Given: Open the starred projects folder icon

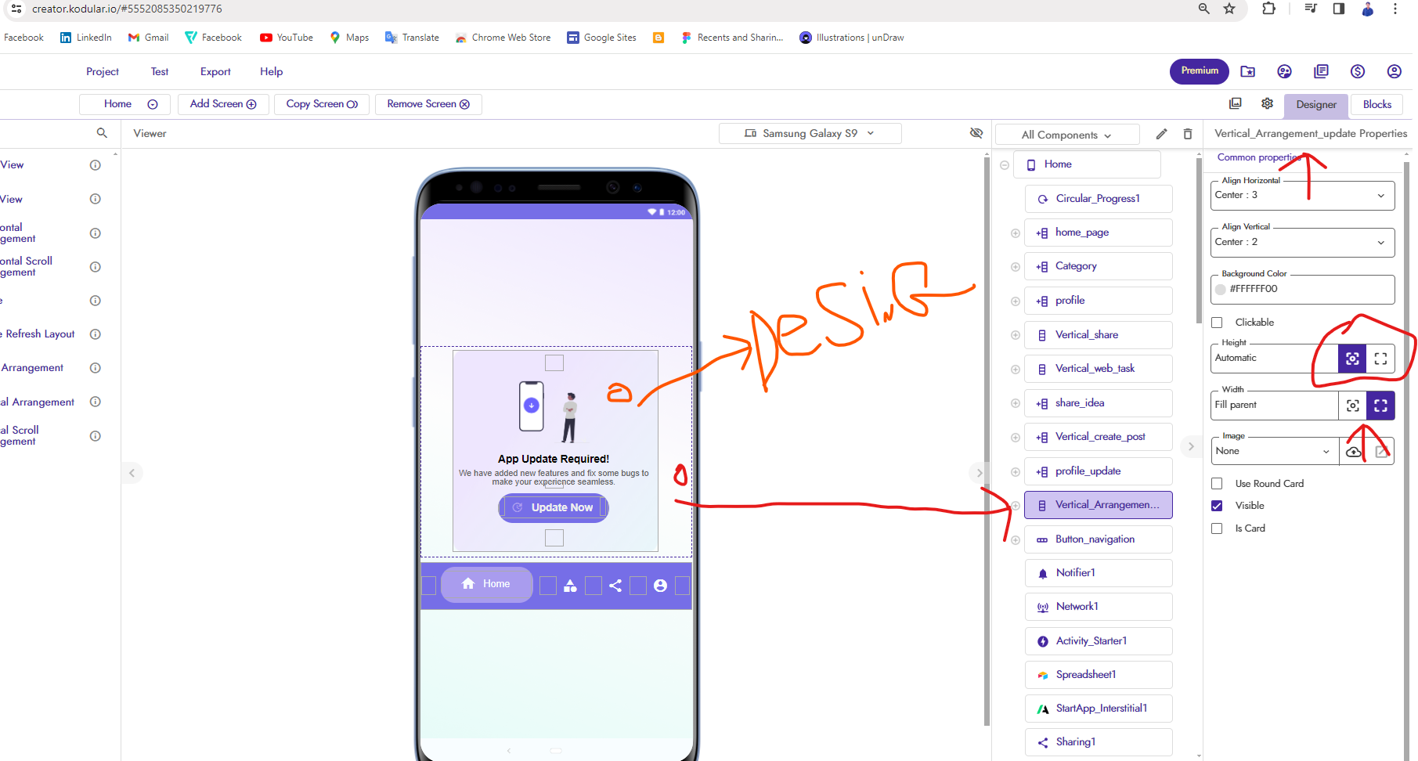Looking at the screenshot, I should point(1248,71).
